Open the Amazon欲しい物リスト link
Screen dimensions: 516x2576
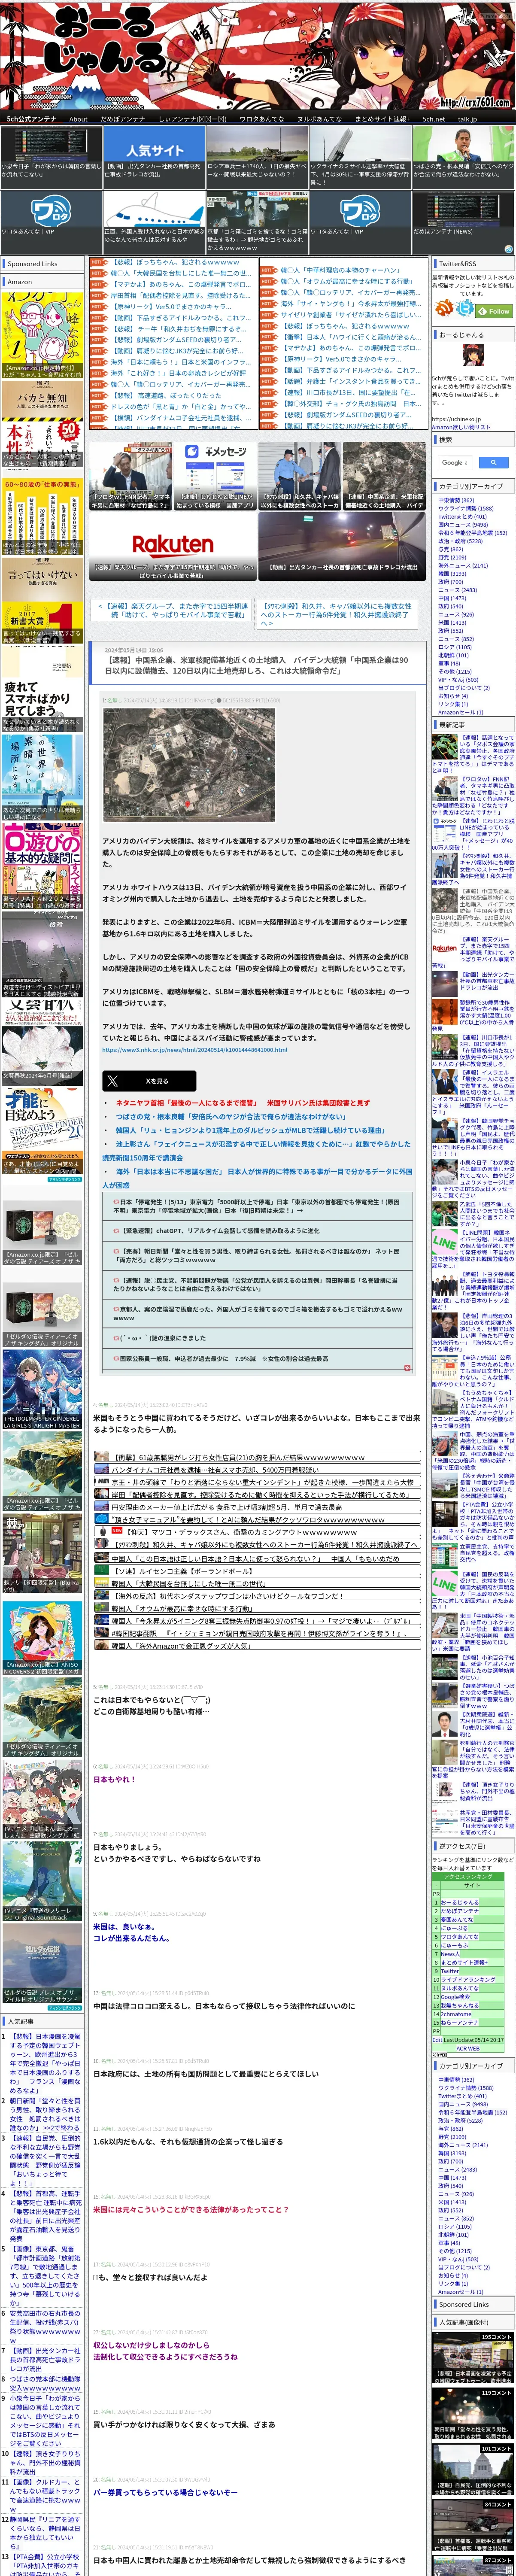click(x=461, y=427)
